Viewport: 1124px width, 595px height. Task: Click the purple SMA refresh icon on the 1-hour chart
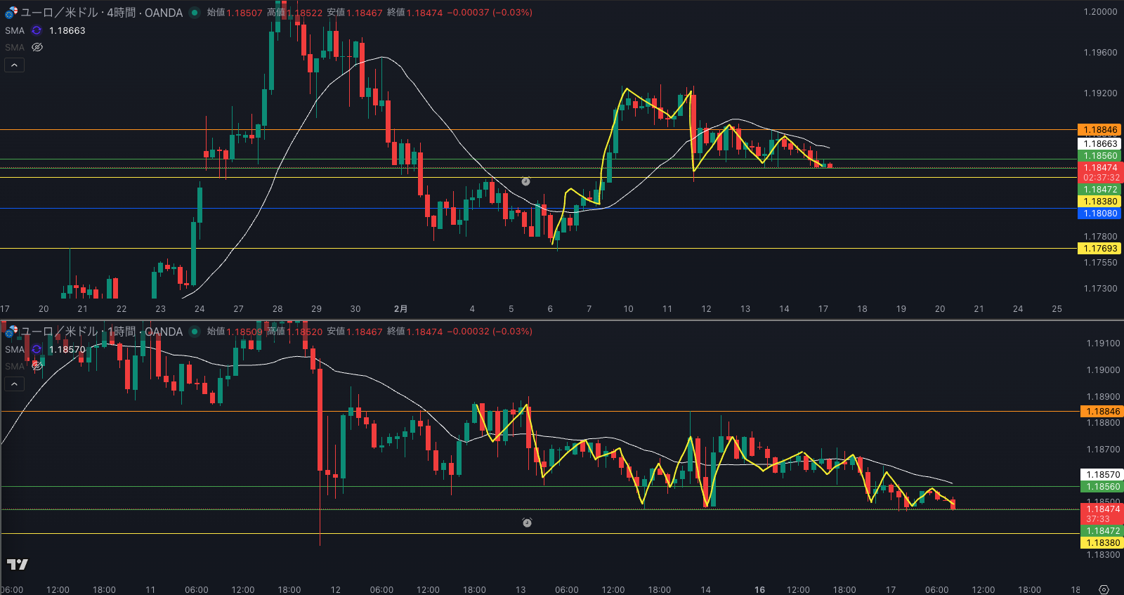(x=37, y=349)
